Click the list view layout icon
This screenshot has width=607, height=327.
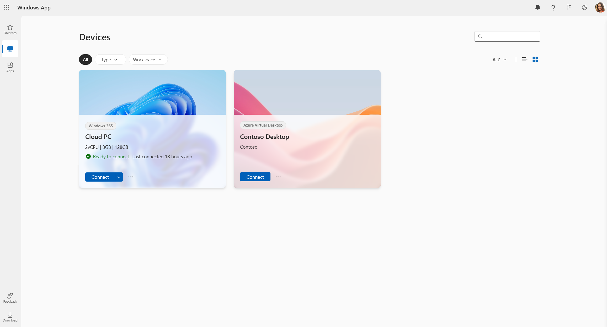click(524, 59)
